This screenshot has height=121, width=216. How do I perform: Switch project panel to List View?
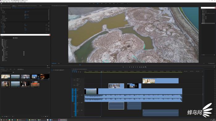[x=2, y=116]
